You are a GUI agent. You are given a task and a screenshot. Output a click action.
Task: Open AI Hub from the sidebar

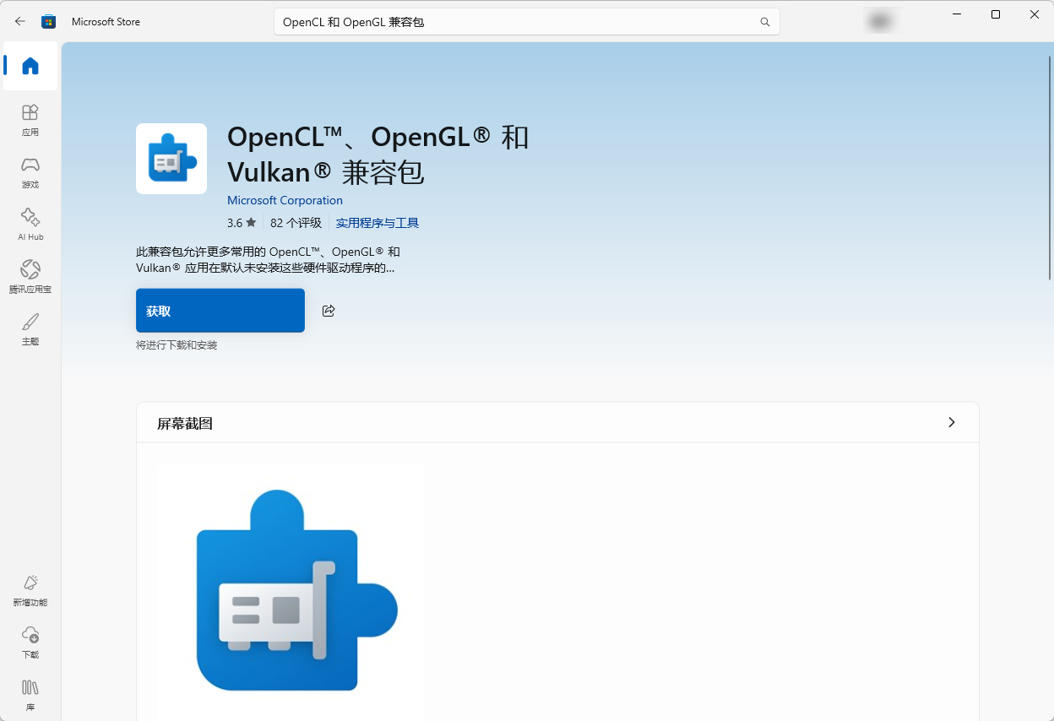pos(30,224)
